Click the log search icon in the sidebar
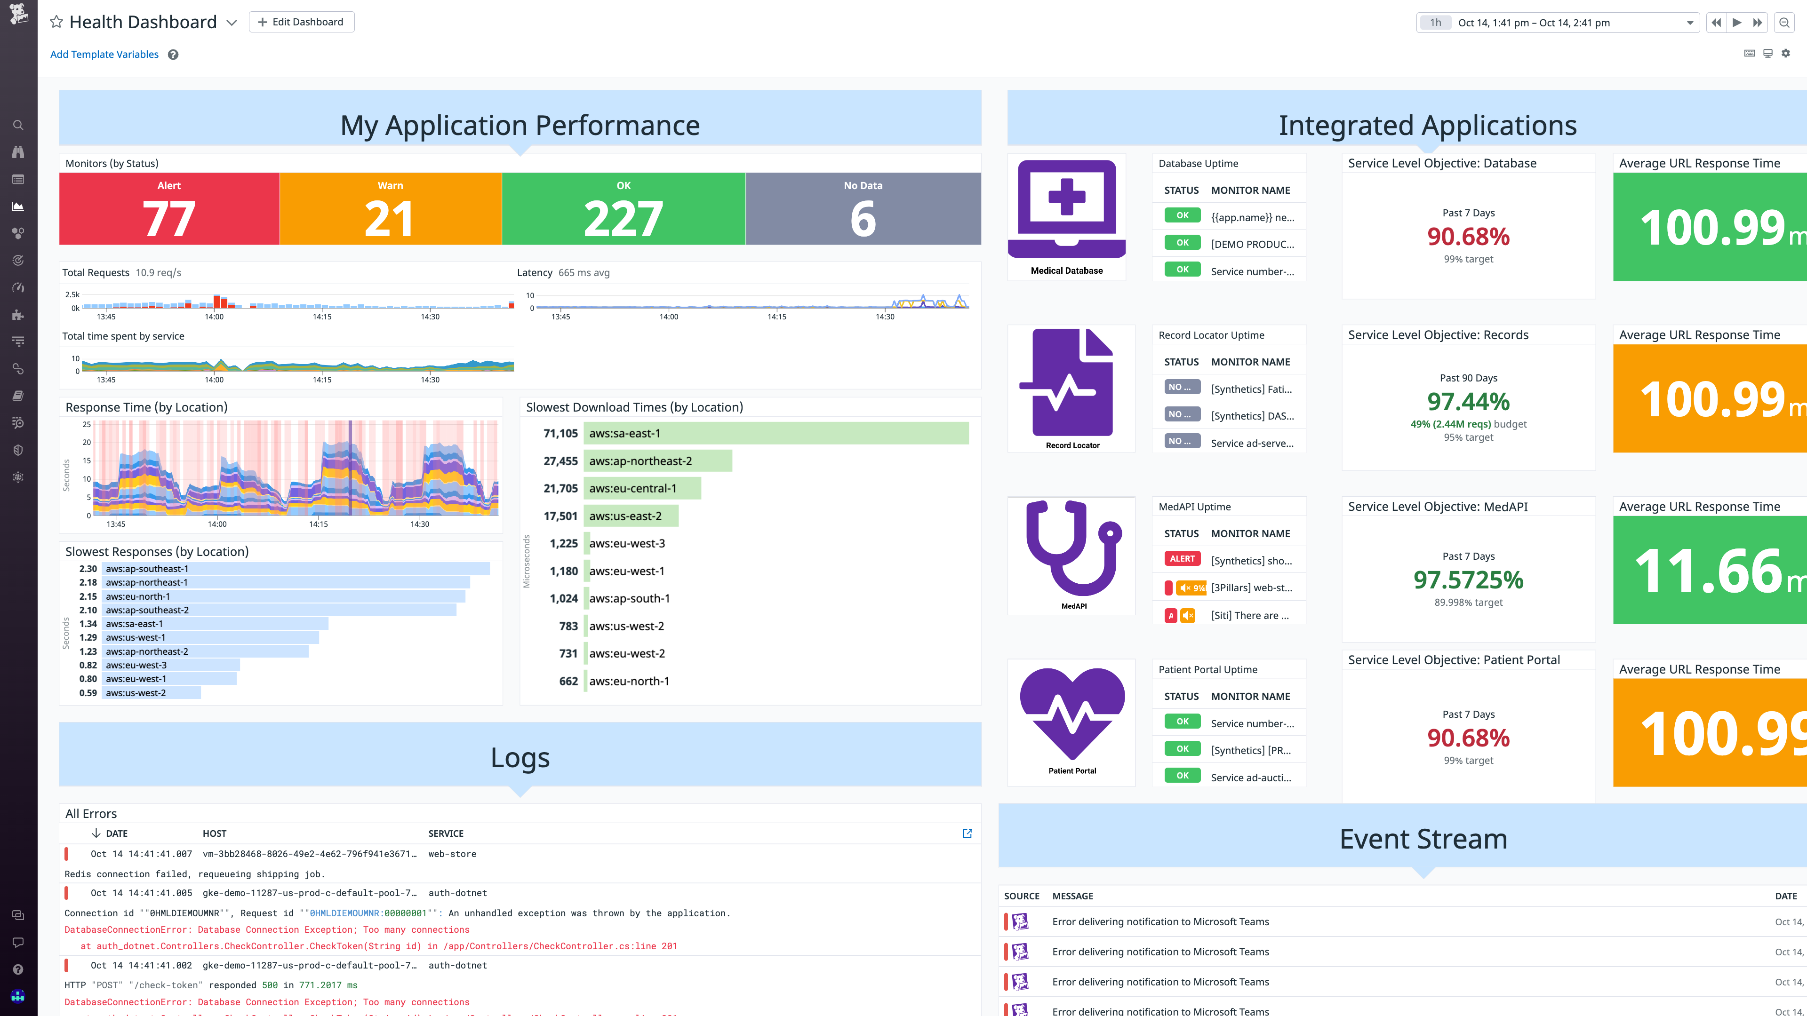Image resolution: width=1807 pixels, height=1016 pixels. pyautogui.click(x=18, y=423)
